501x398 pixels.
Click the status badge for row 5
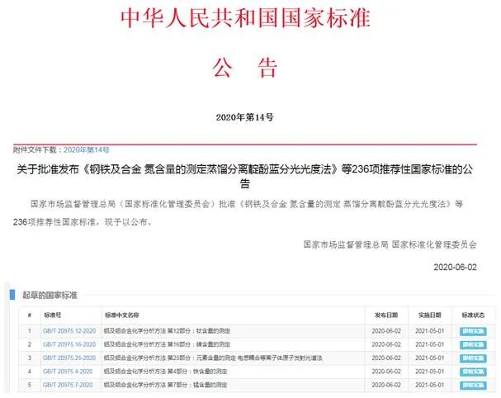[x=472, y=385]
